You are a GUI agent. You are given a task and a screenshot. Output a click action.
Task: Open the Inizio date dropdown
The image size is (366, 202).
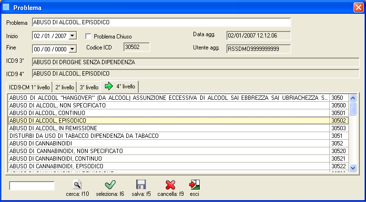tap(72, 36)
